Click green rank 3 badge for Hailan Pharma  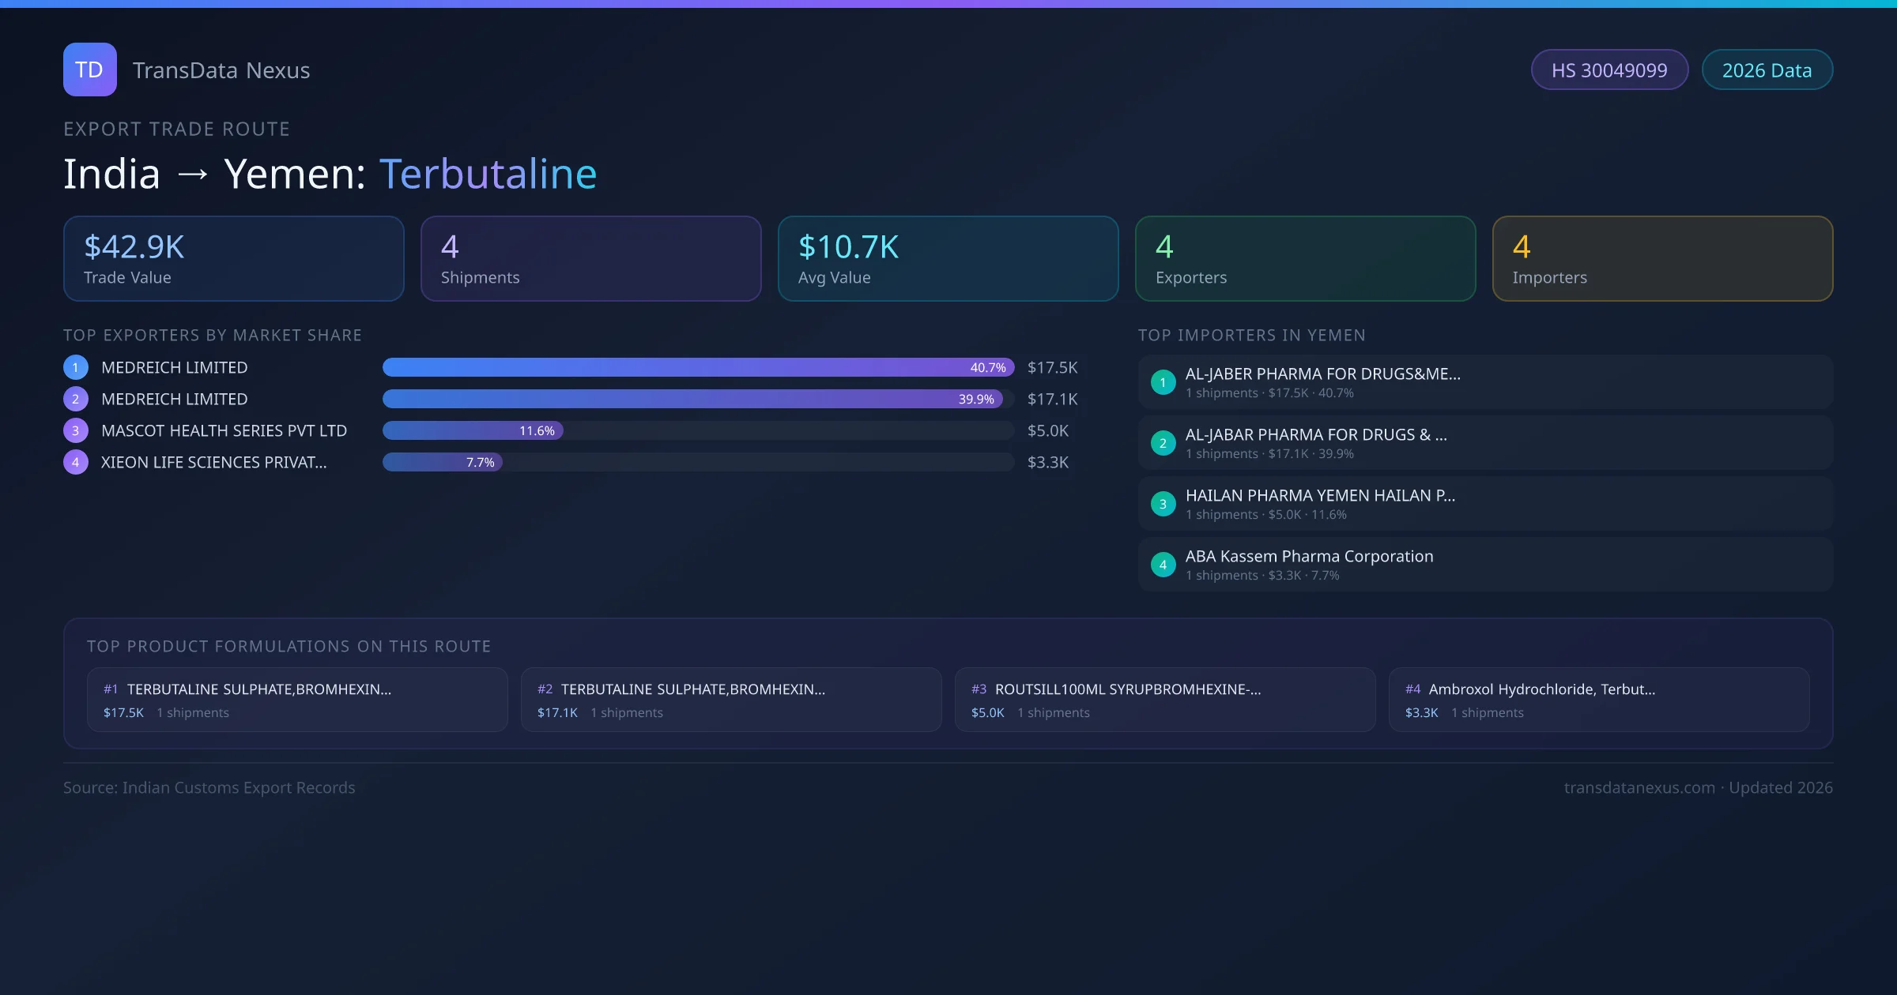point(1163,504)
